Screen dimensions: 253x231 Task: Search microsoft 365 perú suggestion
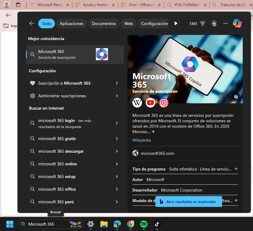pyautogui.click(x=75, y=202)
